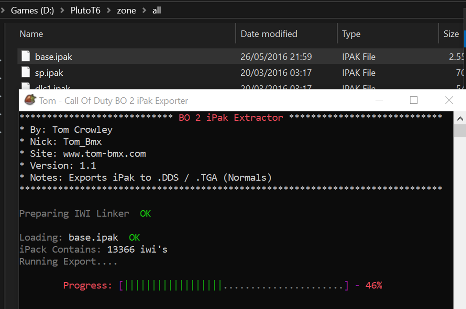Expand the chevron after PlutoT6
The height and width of the screenshot is (309, 466).
[109, 10]
